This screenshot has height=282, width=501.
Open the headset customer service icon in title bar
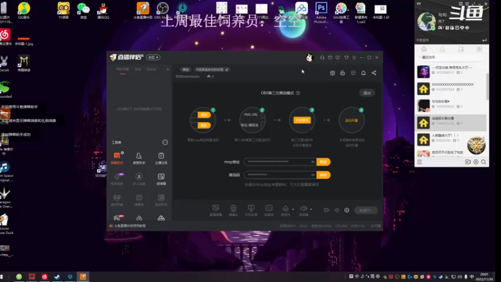[322, 58]
